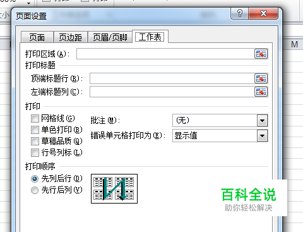
Task: Toggle the 单色打印 checkbox
Action: (x=35, y=130)
